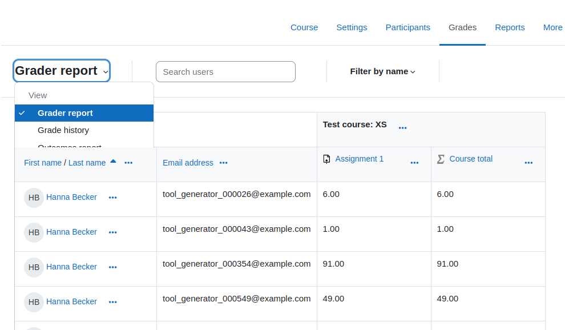The image size is (565, 330).
Task: Click Course total value 1.00
Action: (445, 229)
